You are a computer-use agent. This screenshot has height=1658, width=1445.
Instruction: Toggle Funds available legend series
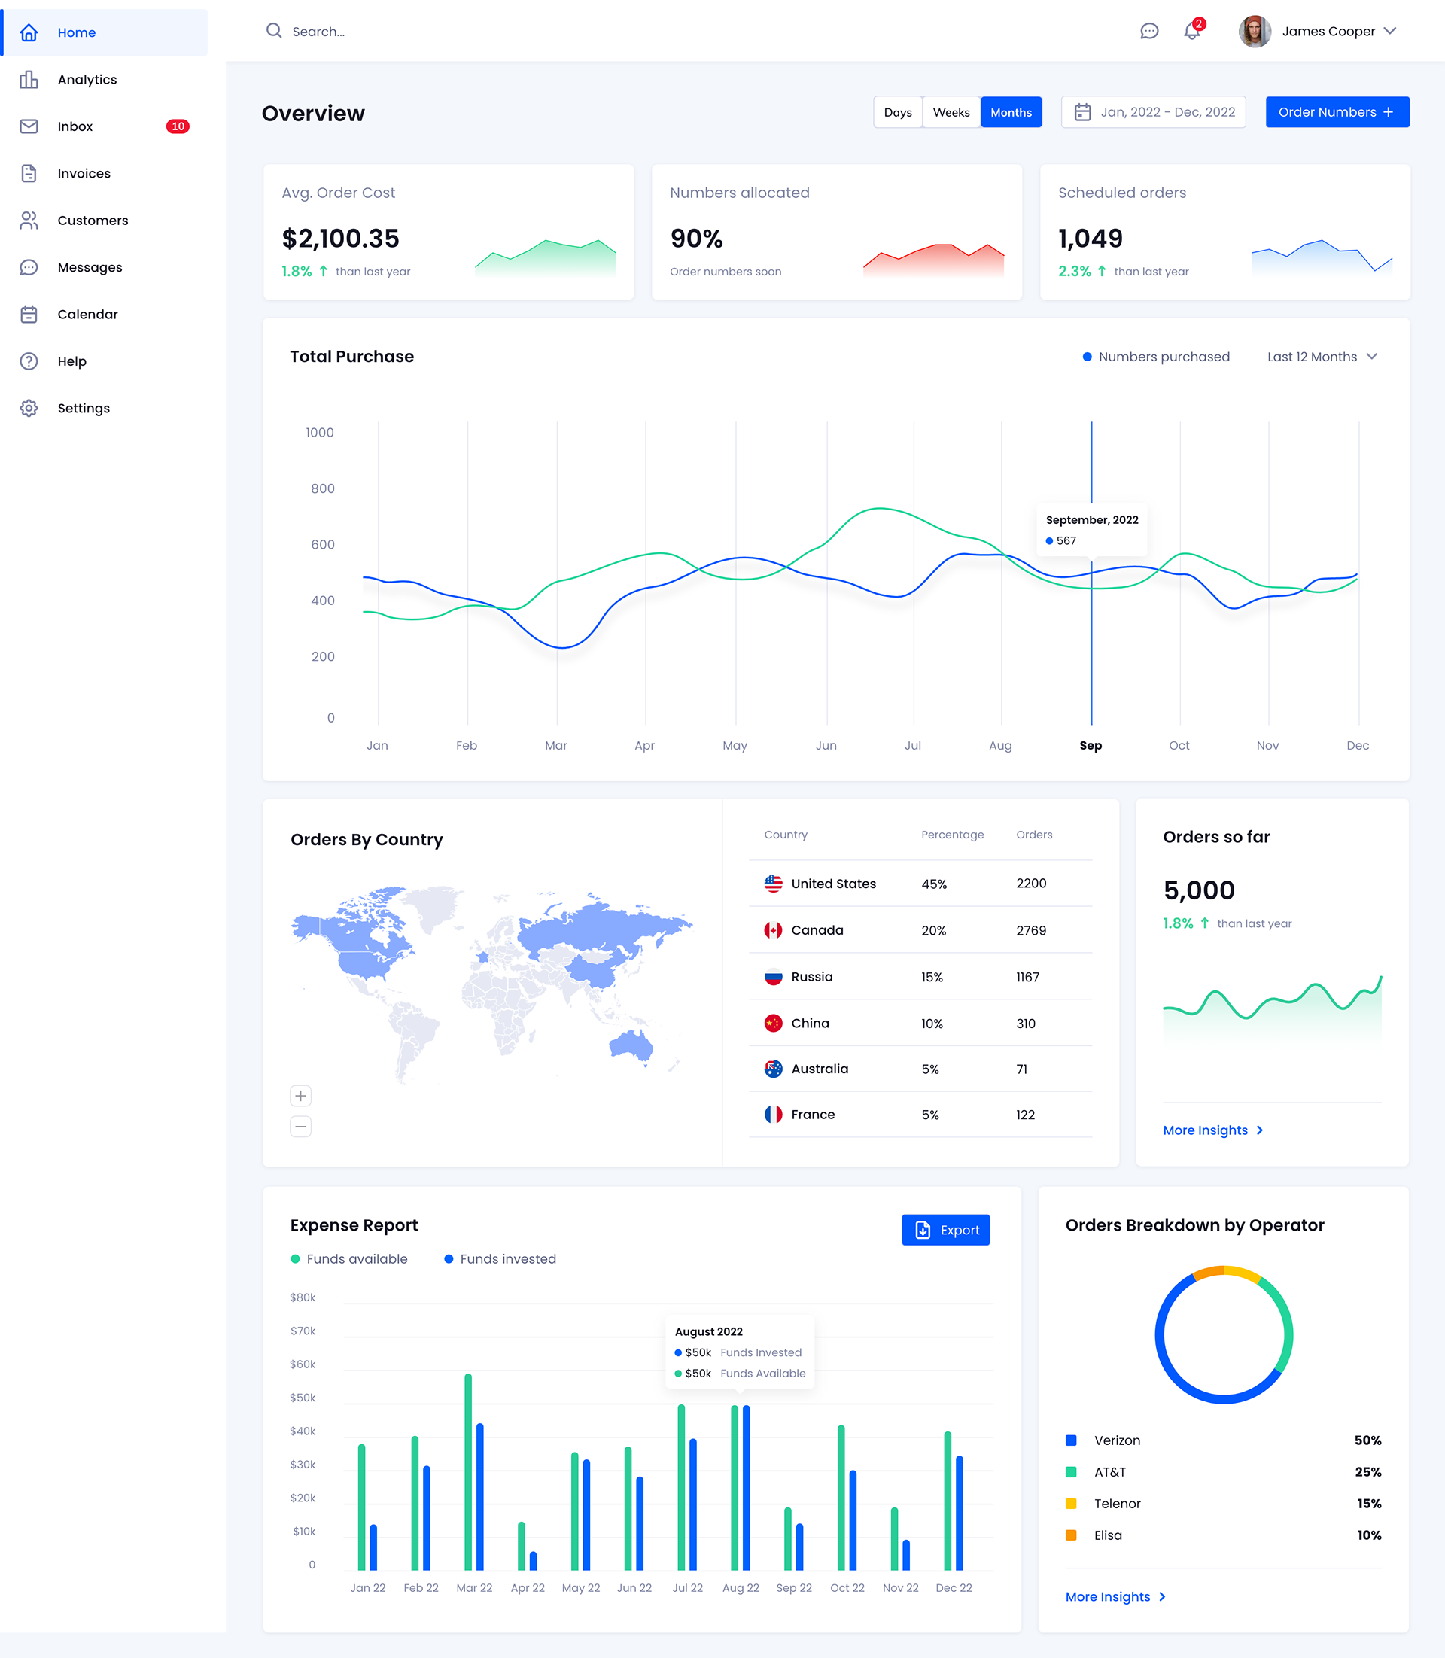point(349,1259)
